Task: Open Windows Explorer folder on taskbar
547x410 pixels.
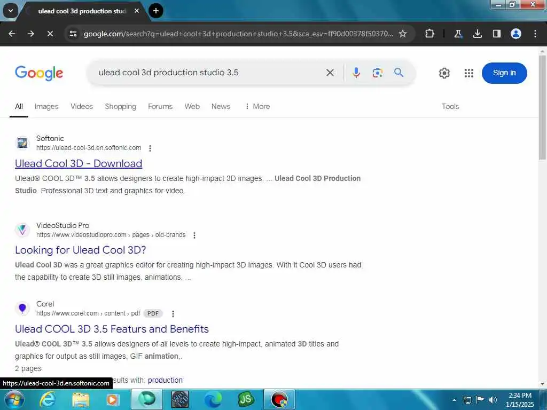Action: tap(81, 399)
